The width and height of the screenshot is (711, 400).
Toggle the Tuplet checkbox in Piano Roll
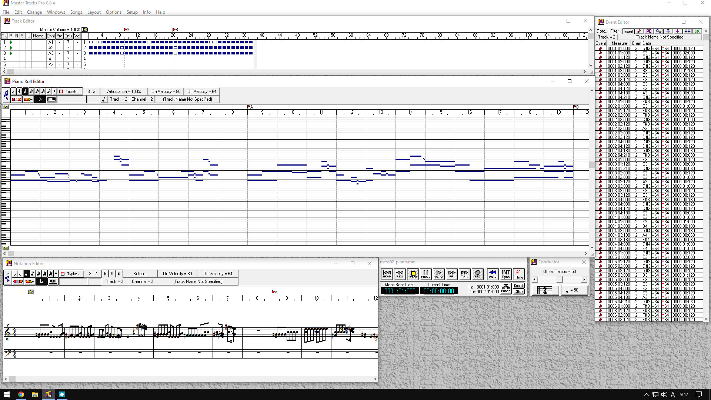point(61,91)
